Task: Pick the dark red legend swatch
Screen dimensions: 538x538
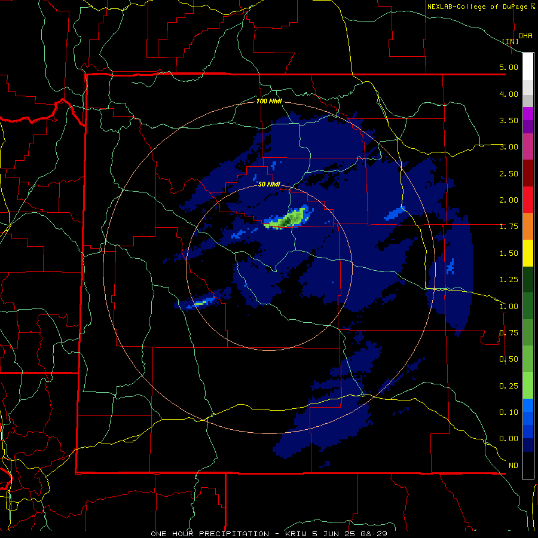Action: (528, 173)
